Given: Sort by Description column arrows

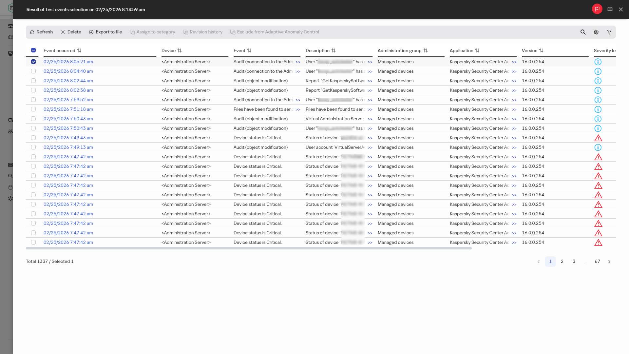Looking at the screenshot, I should [x=334, y=50].
